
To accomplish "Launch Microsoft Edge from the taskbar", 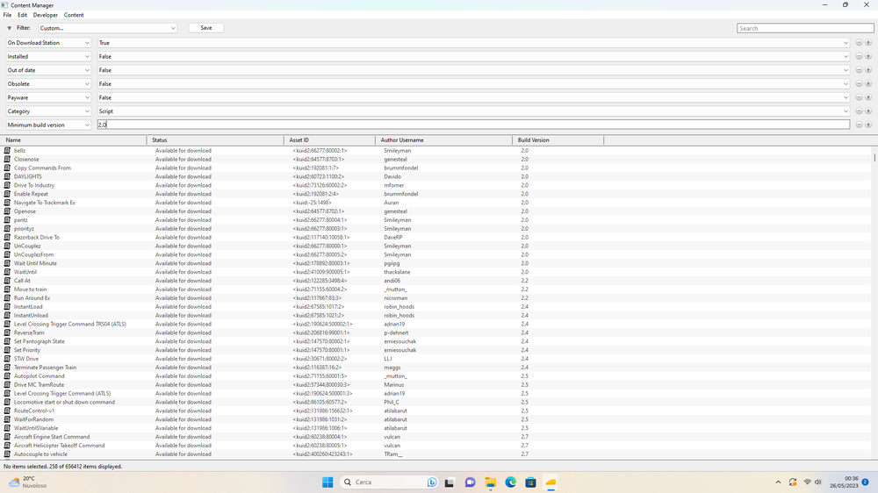I will coord(511,482).
